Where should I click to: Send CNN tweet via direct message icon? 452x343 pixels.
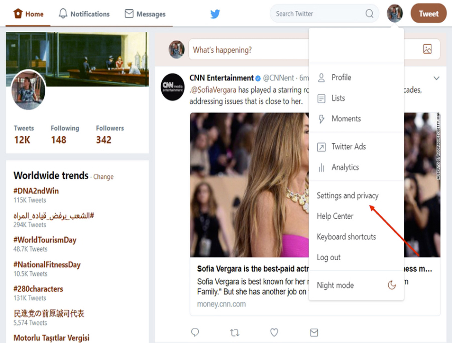[x=314, y=332]
